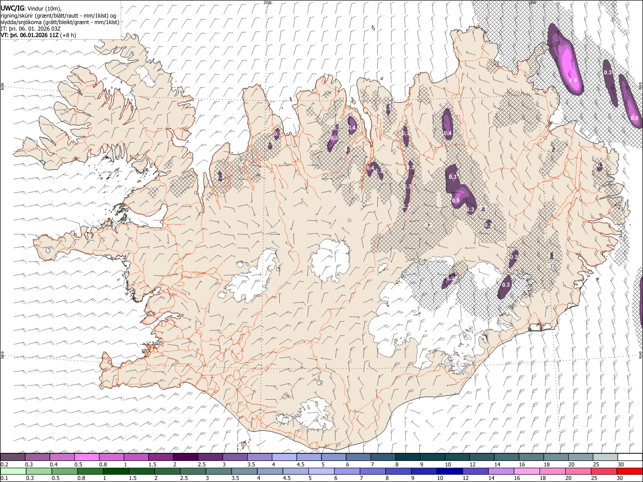The image size is (643, 482).
Task: Pick the 2 green swatch in the rain legend
Action: (167, 471)
